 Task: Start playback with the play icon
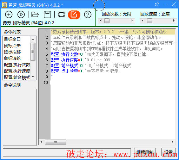tap(21, 14)
